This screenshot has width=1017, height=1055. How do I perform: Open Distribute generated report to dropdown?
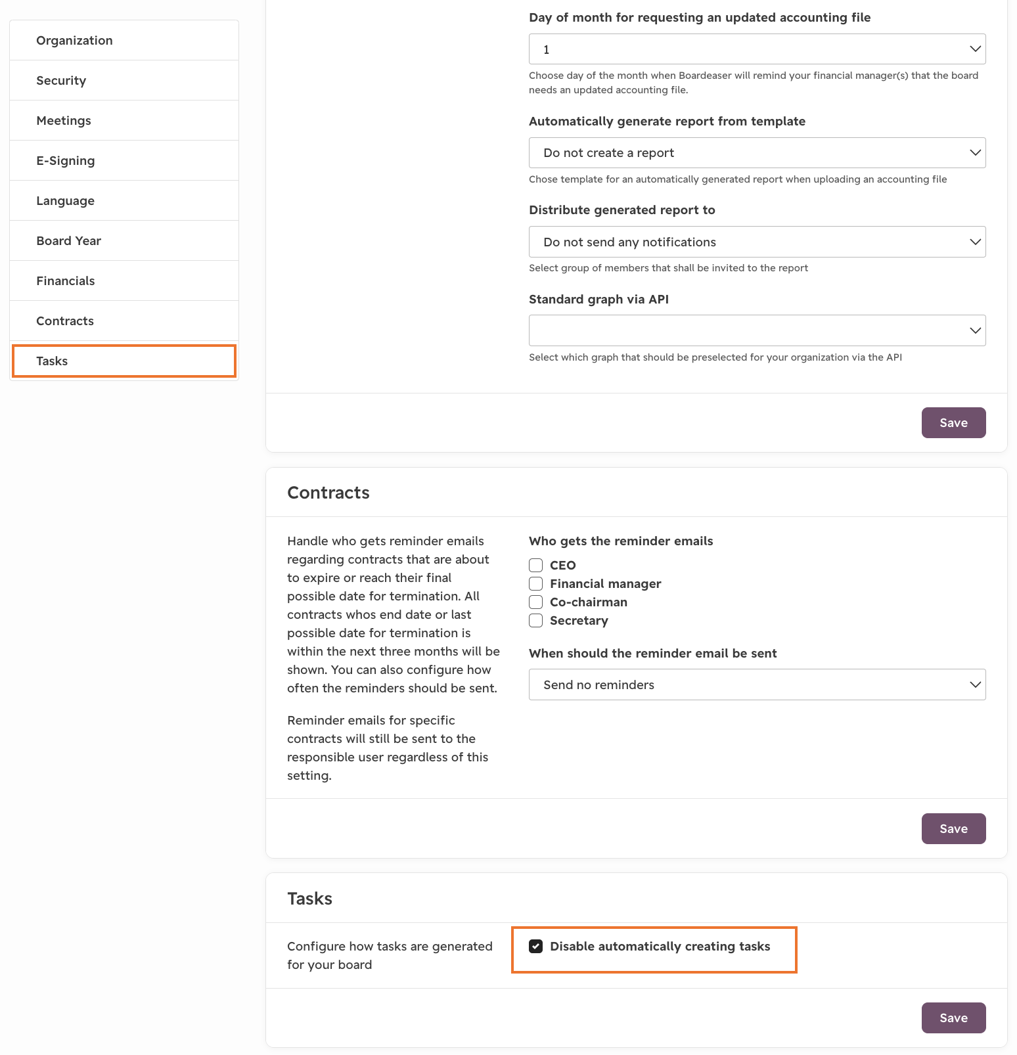click(757, 242)
